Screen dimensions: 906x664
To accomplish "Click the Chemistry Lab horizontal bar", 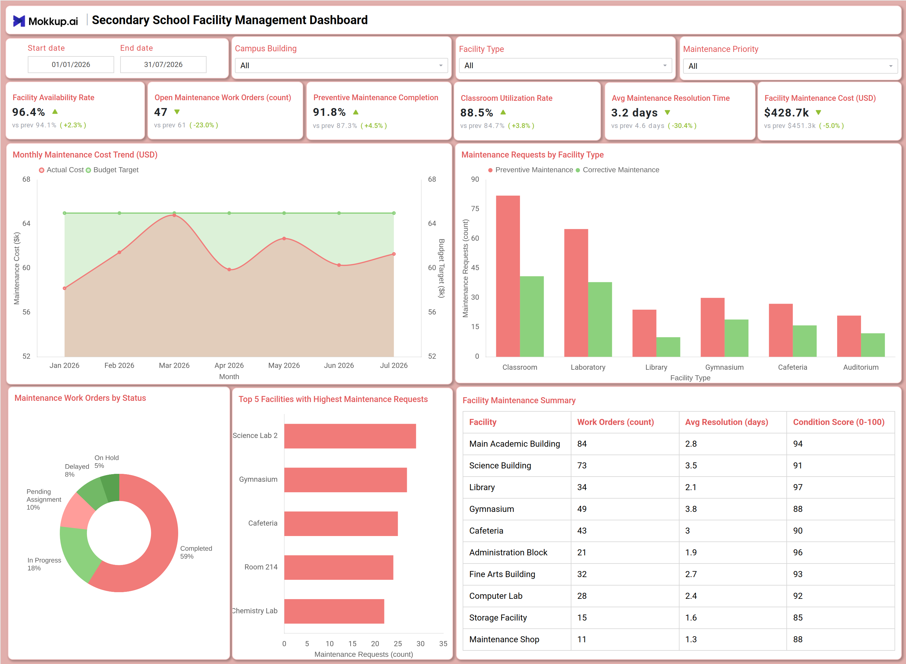I will click(x=334, y=611).
